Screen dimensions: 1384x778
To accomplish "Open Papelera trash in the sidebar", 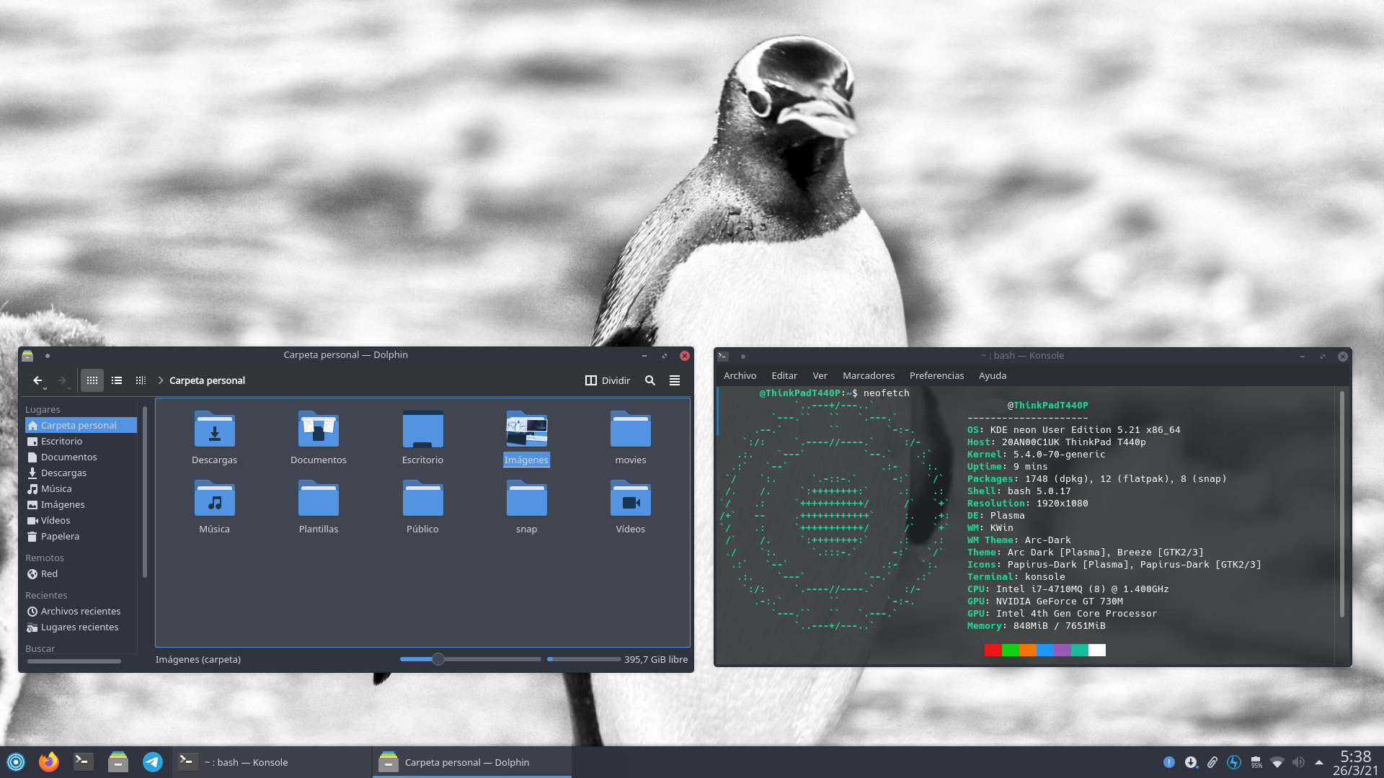I will click(x=81, y=536).
